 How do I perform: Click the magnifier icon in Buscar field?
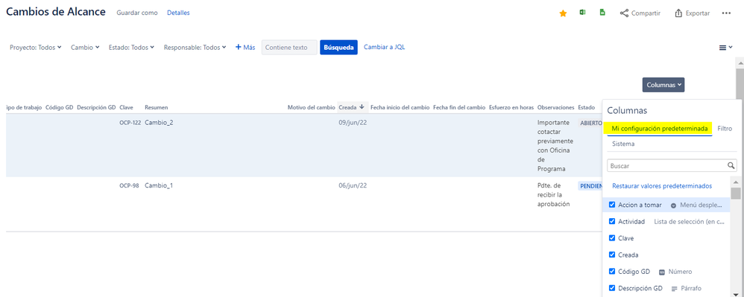point(731,166)
